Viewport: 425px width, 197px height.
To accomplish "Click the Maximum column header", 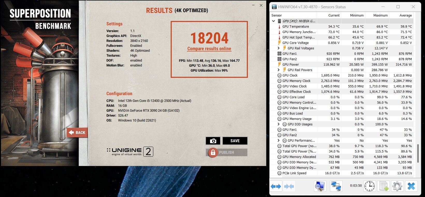I will (x=377, y=15).
